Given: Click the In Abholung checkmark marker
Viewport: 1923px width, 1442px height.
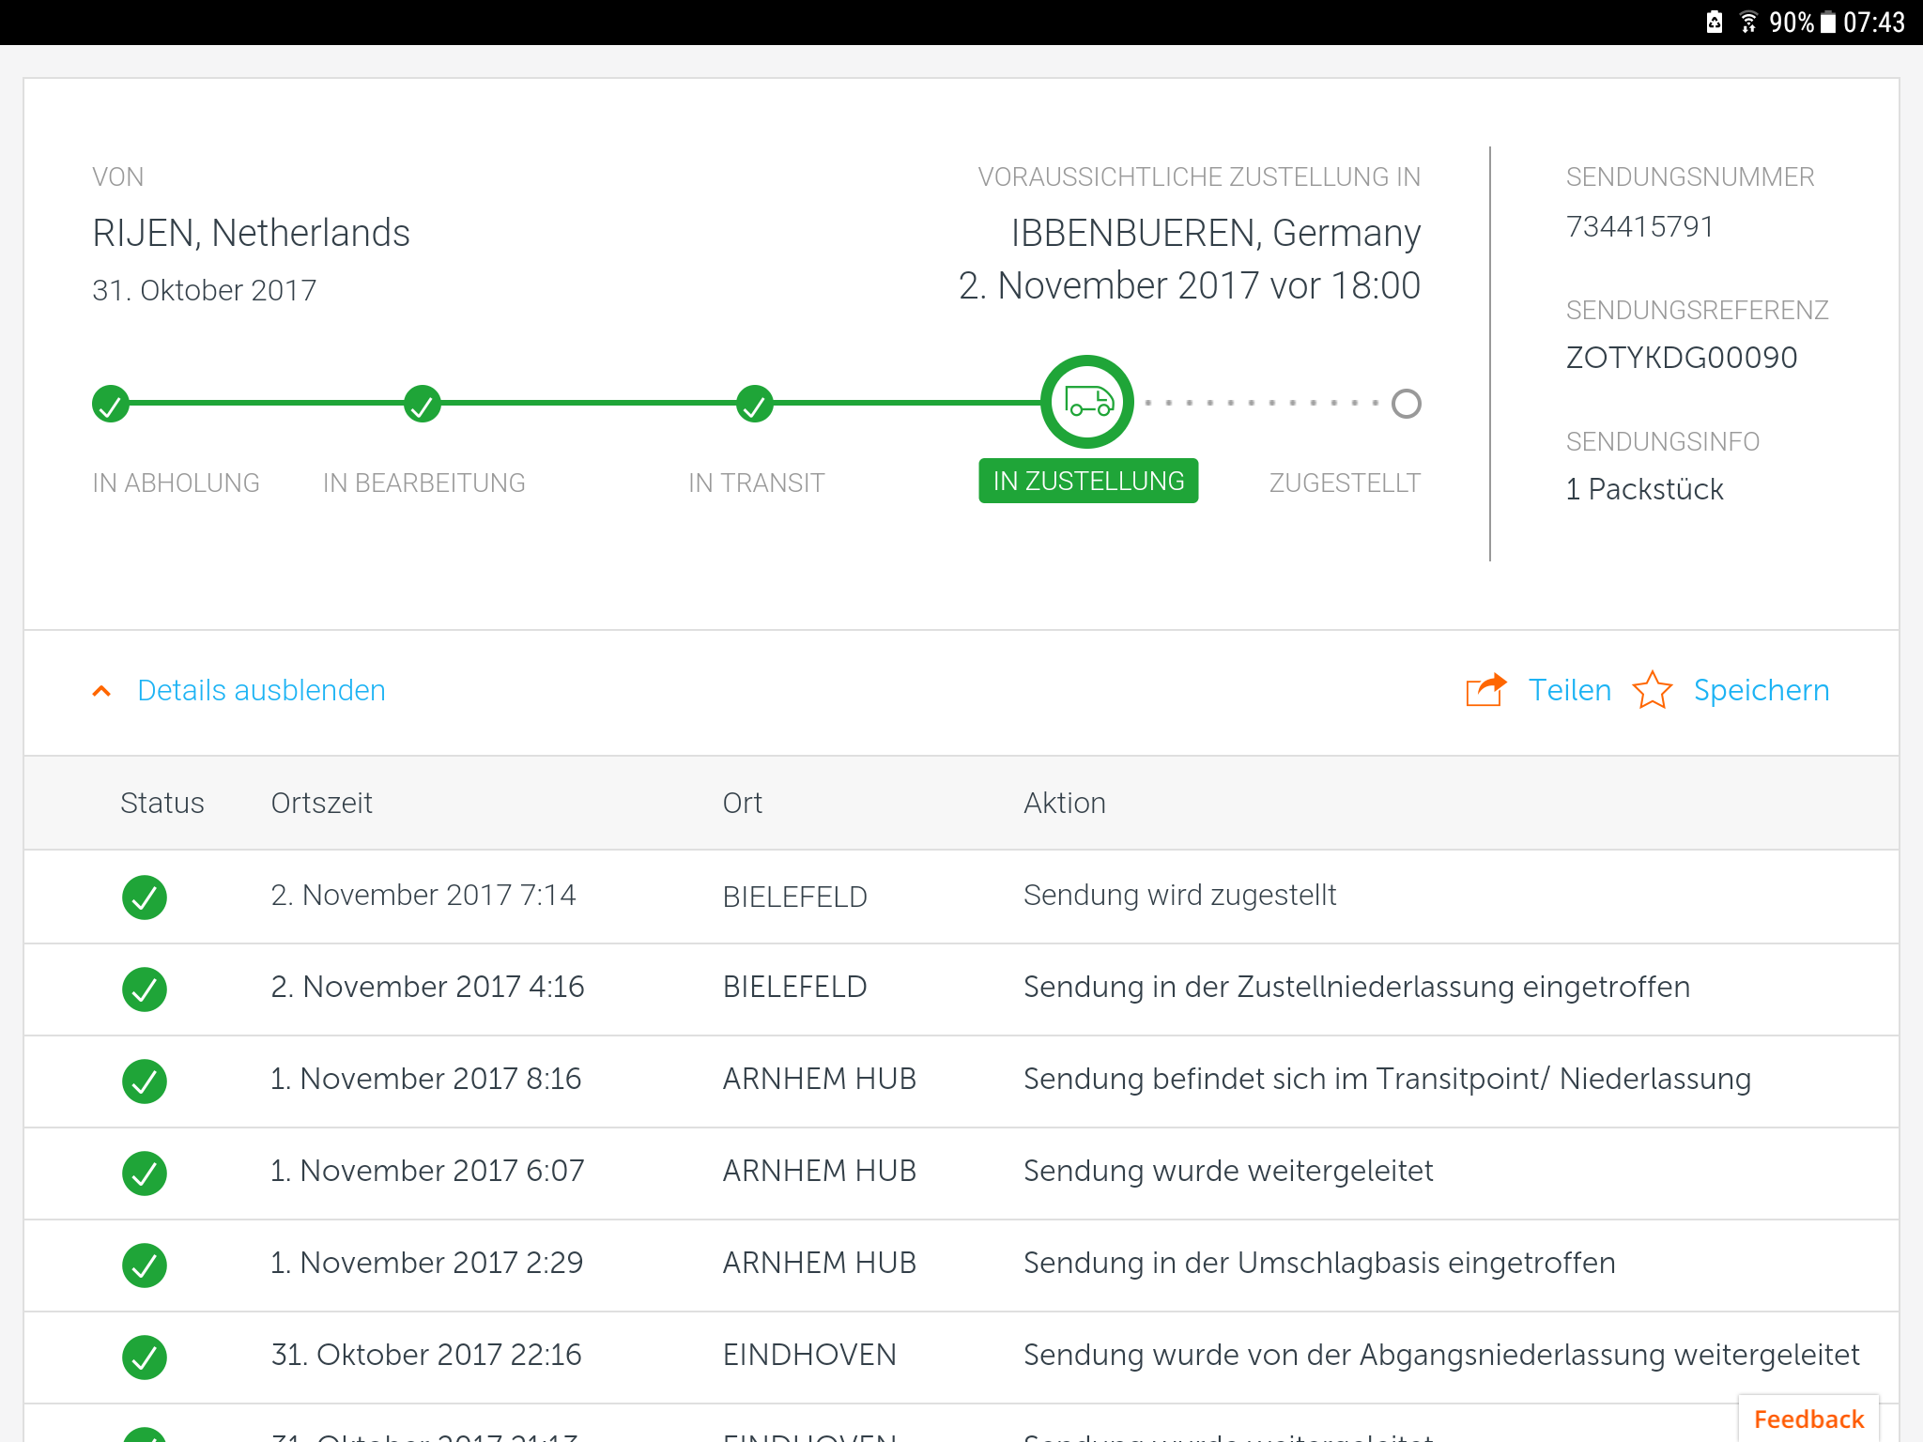Looking at the screenshot, I should (111, 405).
